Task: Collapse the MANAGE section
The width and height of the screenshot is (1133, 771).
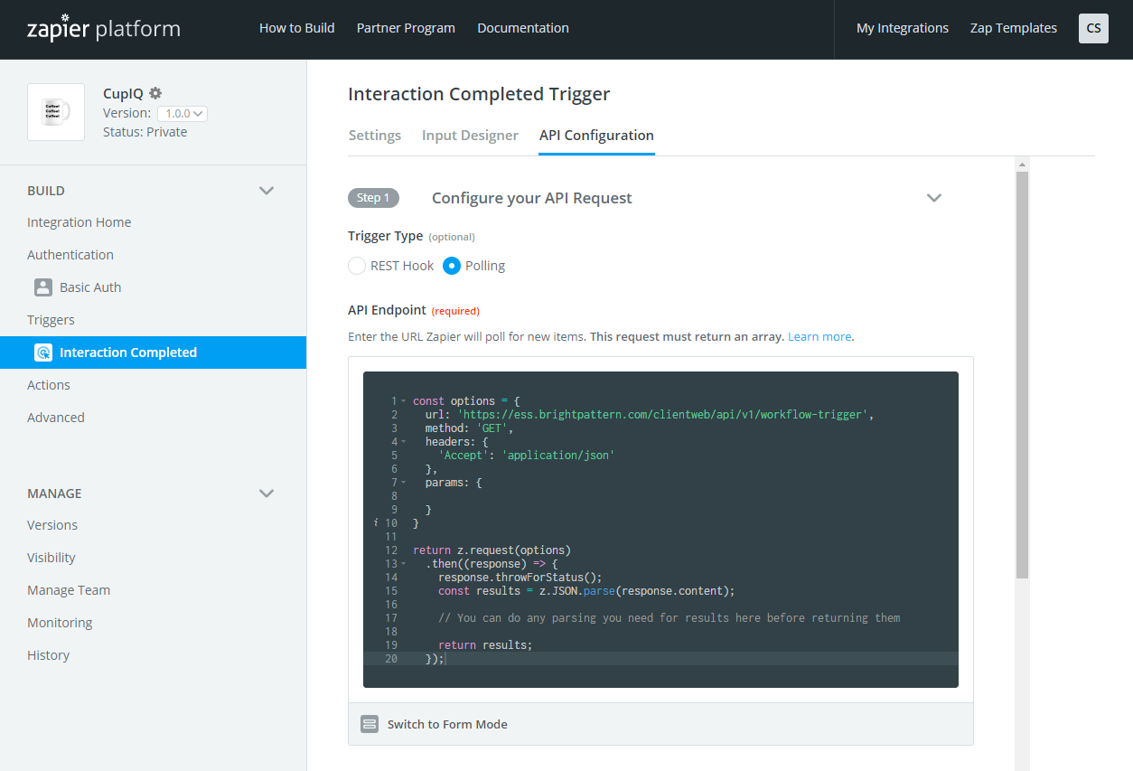Action: pos(267,494)
